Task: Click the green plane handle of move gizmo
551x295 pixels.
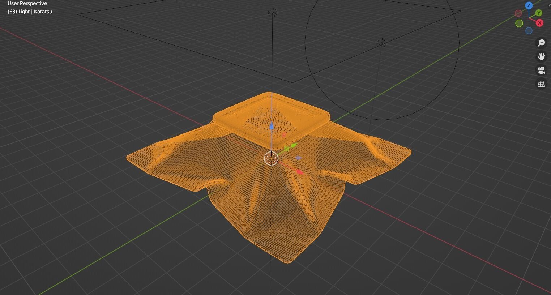Action: [x=287, y=148]
